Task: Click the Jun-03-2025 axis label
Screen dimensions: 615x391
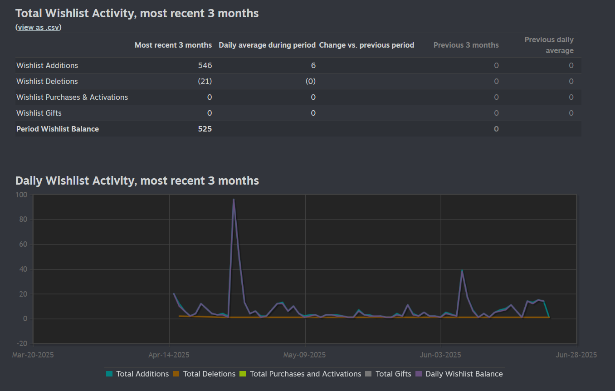Action: pyautogui.click(x=440, y=355)
